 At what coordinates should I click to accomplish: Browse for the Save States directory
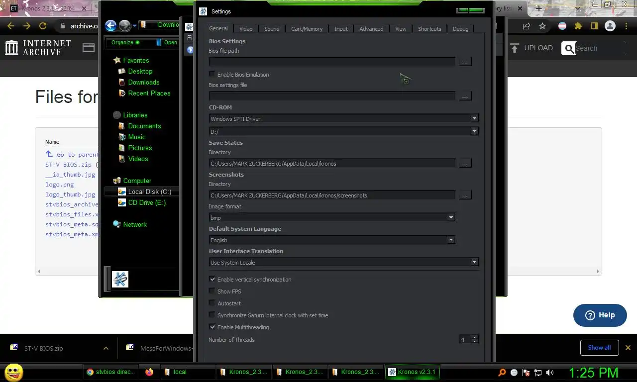[465, 163]
